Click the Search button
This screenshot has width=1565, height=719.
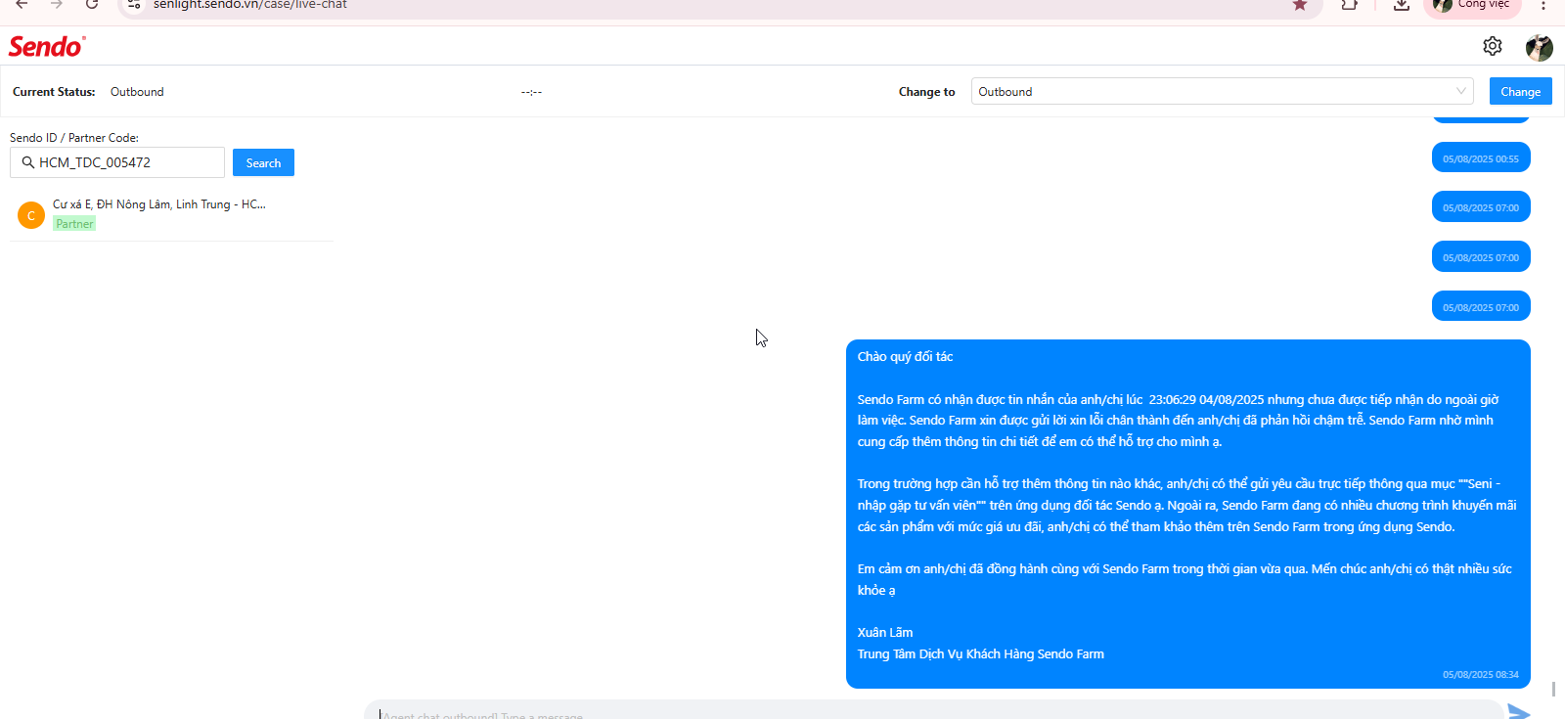pyautogui.click(x=263, y=162)
